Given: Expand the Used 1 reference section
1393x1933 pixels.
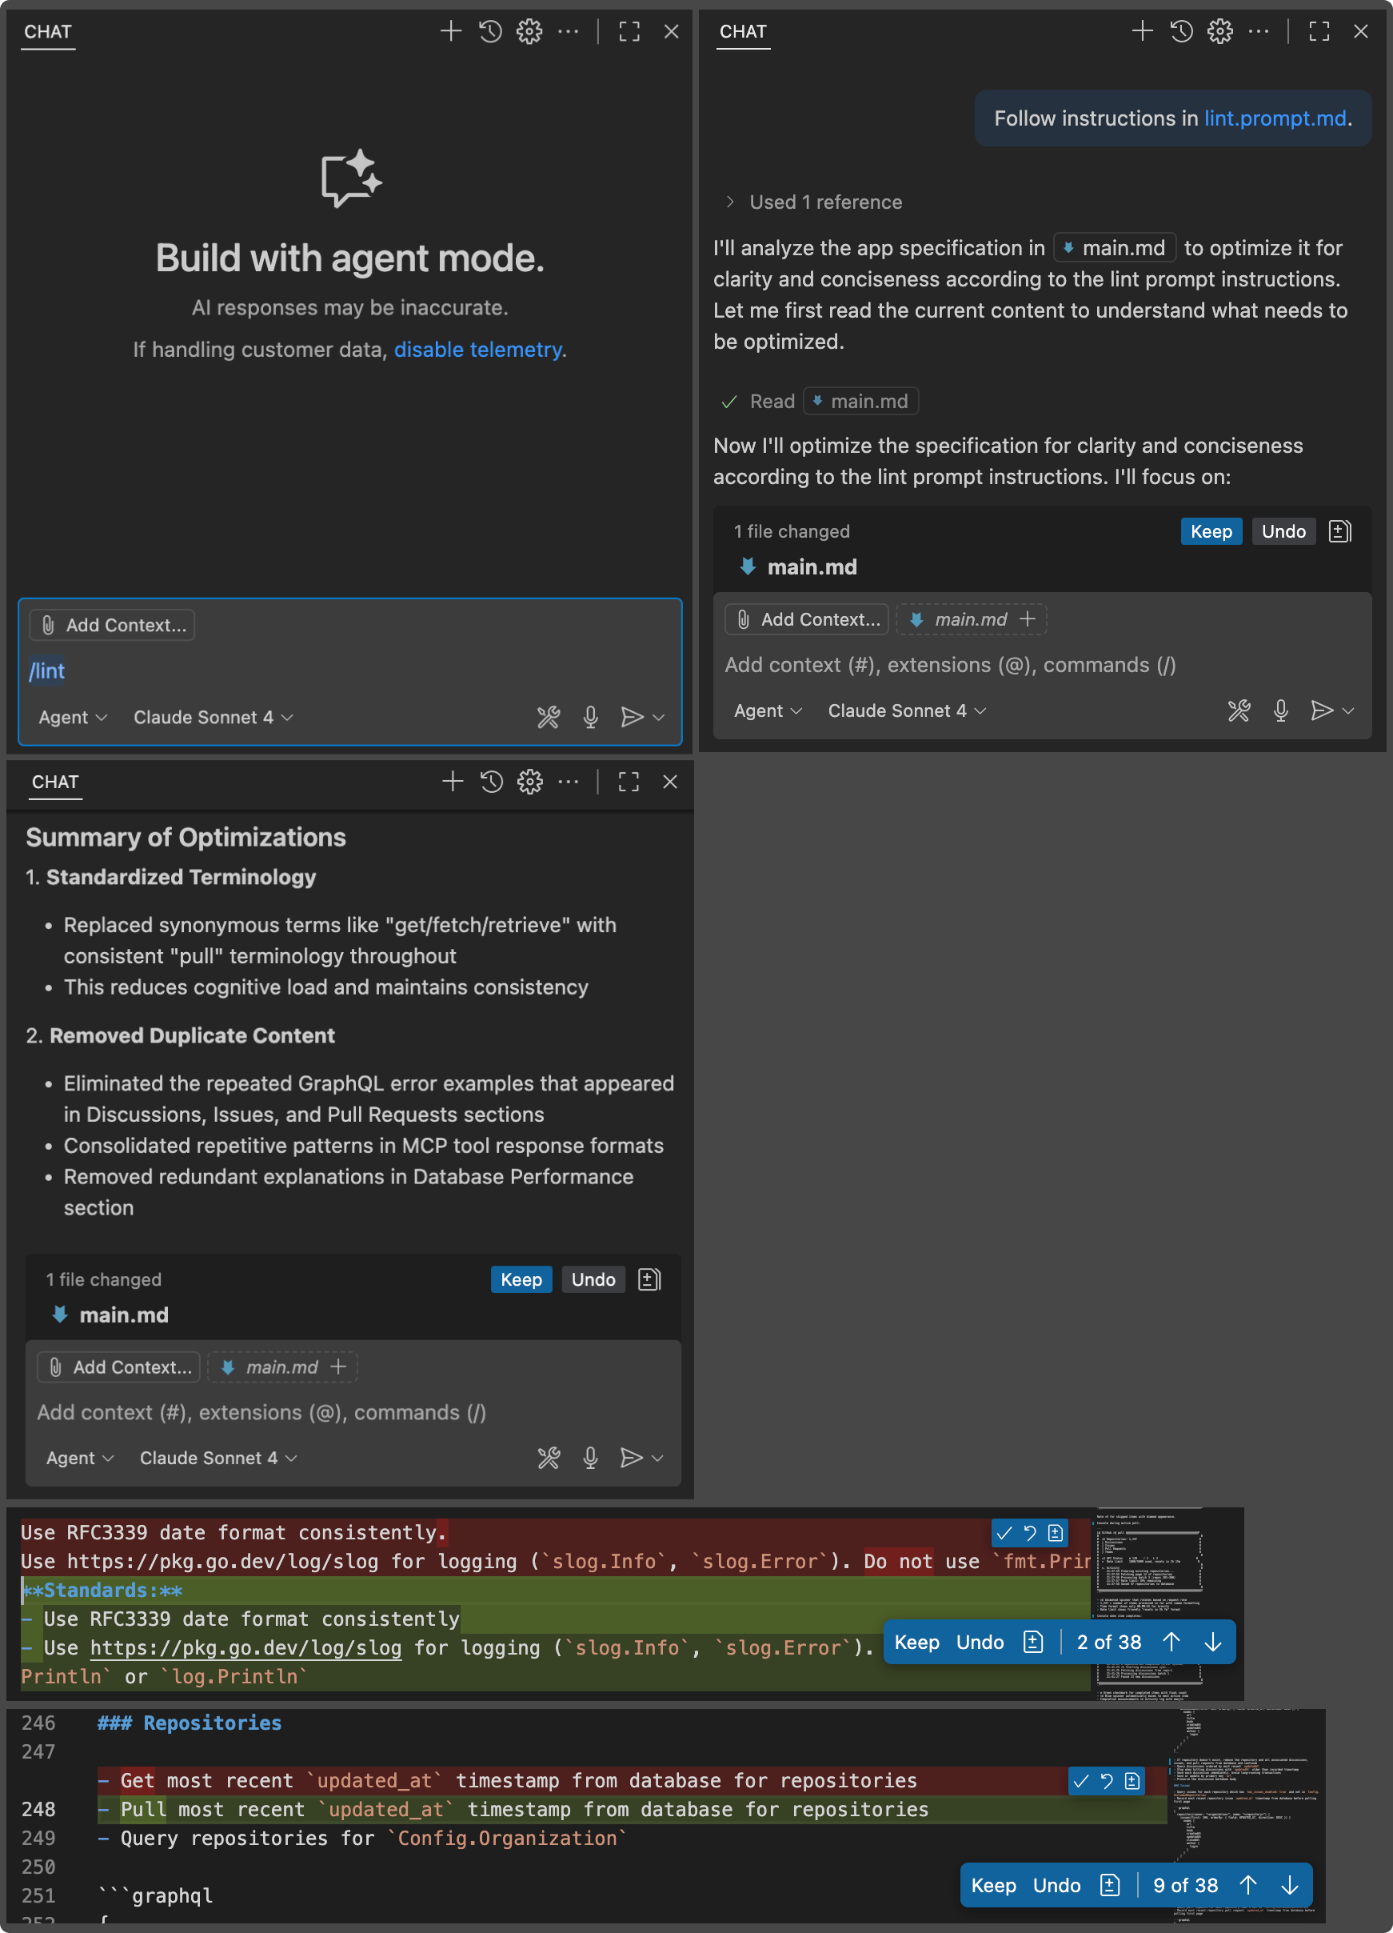Looking at the screenshot, I should tap(730, 202).
